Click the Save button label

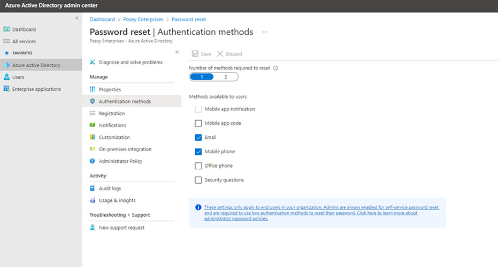tap(206, 54)
